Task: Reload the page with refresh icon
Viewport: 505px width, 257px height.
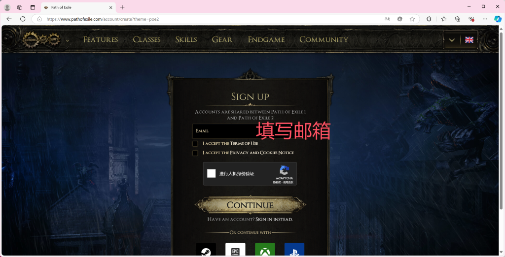Action: (x=23, y=19)
